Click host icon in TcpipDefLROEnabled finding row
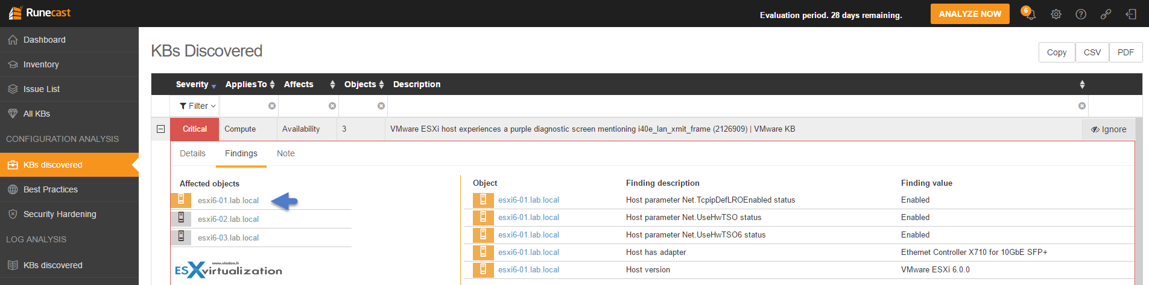 pos(483,200)
